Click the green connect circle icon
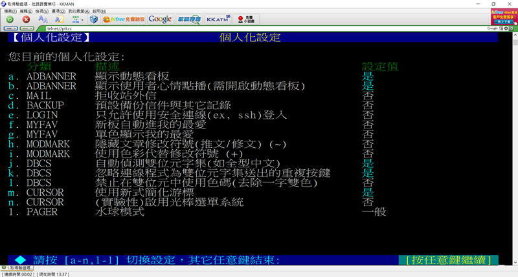This screenshot has height=277, width=518. [x=10, y=19]
